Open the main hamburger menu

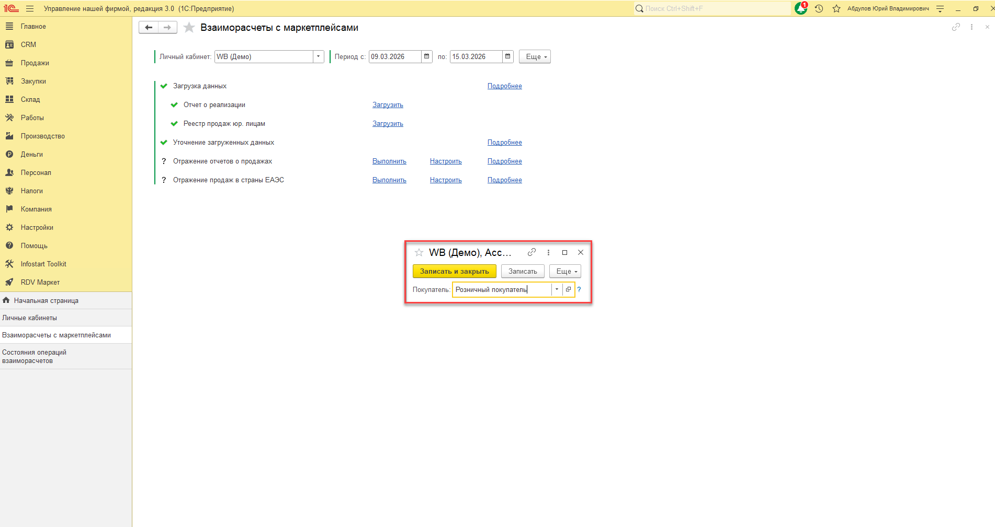30,8
